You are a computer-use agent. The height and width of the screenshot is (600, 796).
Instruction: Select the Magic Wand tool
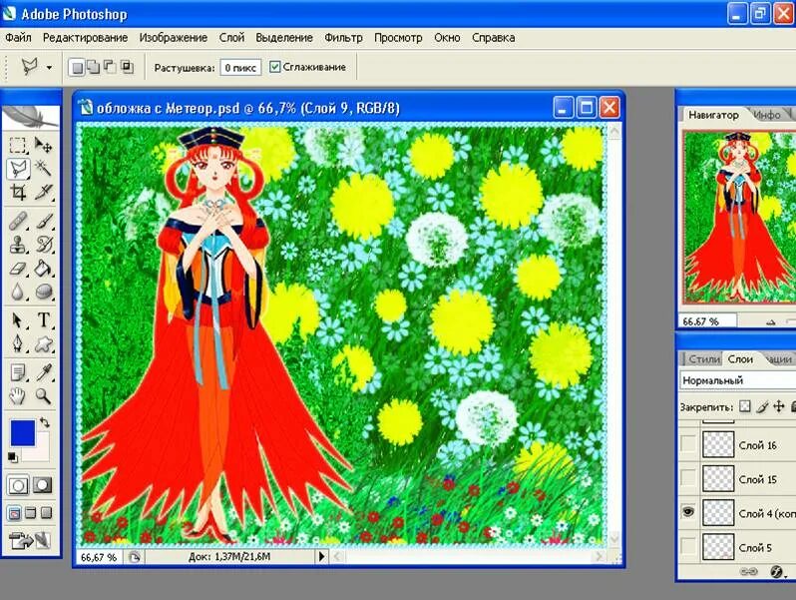tap(44, 168)
